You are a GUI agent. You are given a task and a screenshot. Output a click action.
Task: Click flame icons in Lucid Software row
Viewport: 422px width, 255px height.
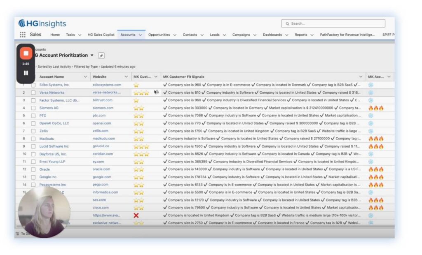point(376,146)
